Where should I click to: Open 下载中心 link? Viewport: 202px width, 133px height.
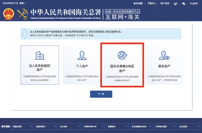[x=152, y=3]
